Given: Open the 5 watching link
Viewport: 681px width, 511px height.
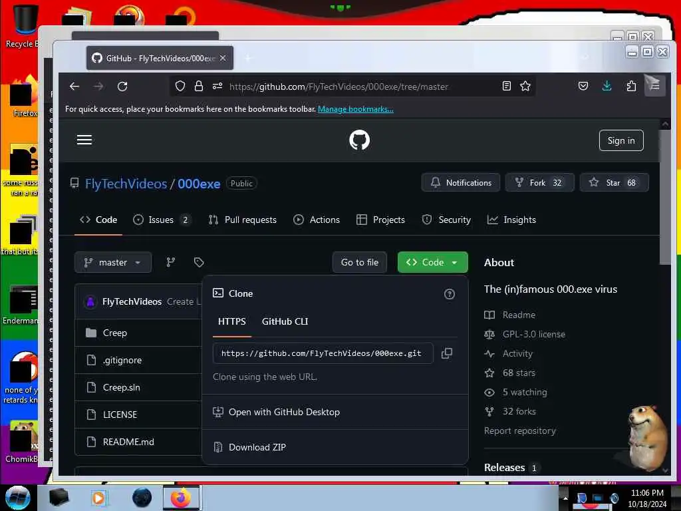Looking at the screenshot, I should (x=525, y=392).
